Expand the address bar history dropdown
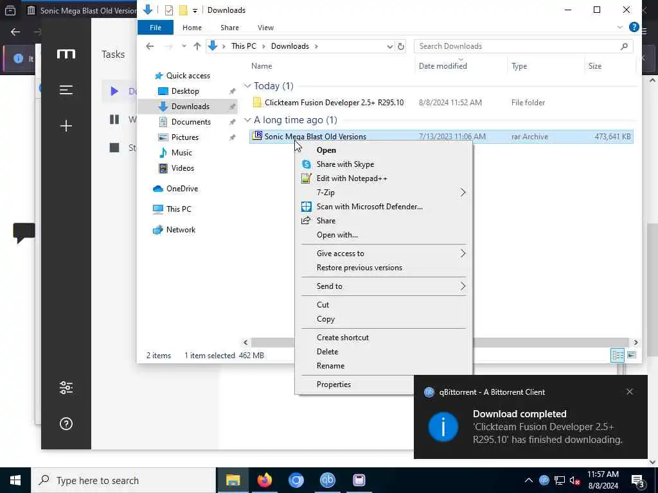Image resolution: width=658 pixels, height=493 pixels. [390, 46]
